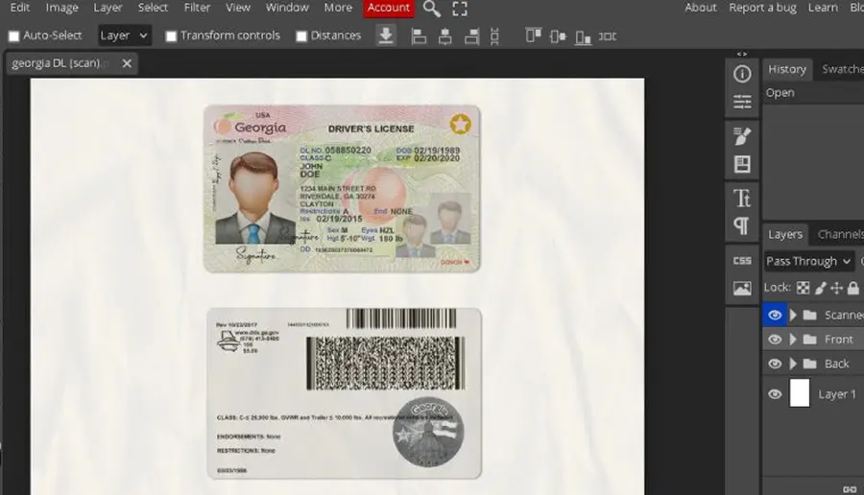
Task: Open the Pass Through blend mode dropdown
Action: pos(808,262)
